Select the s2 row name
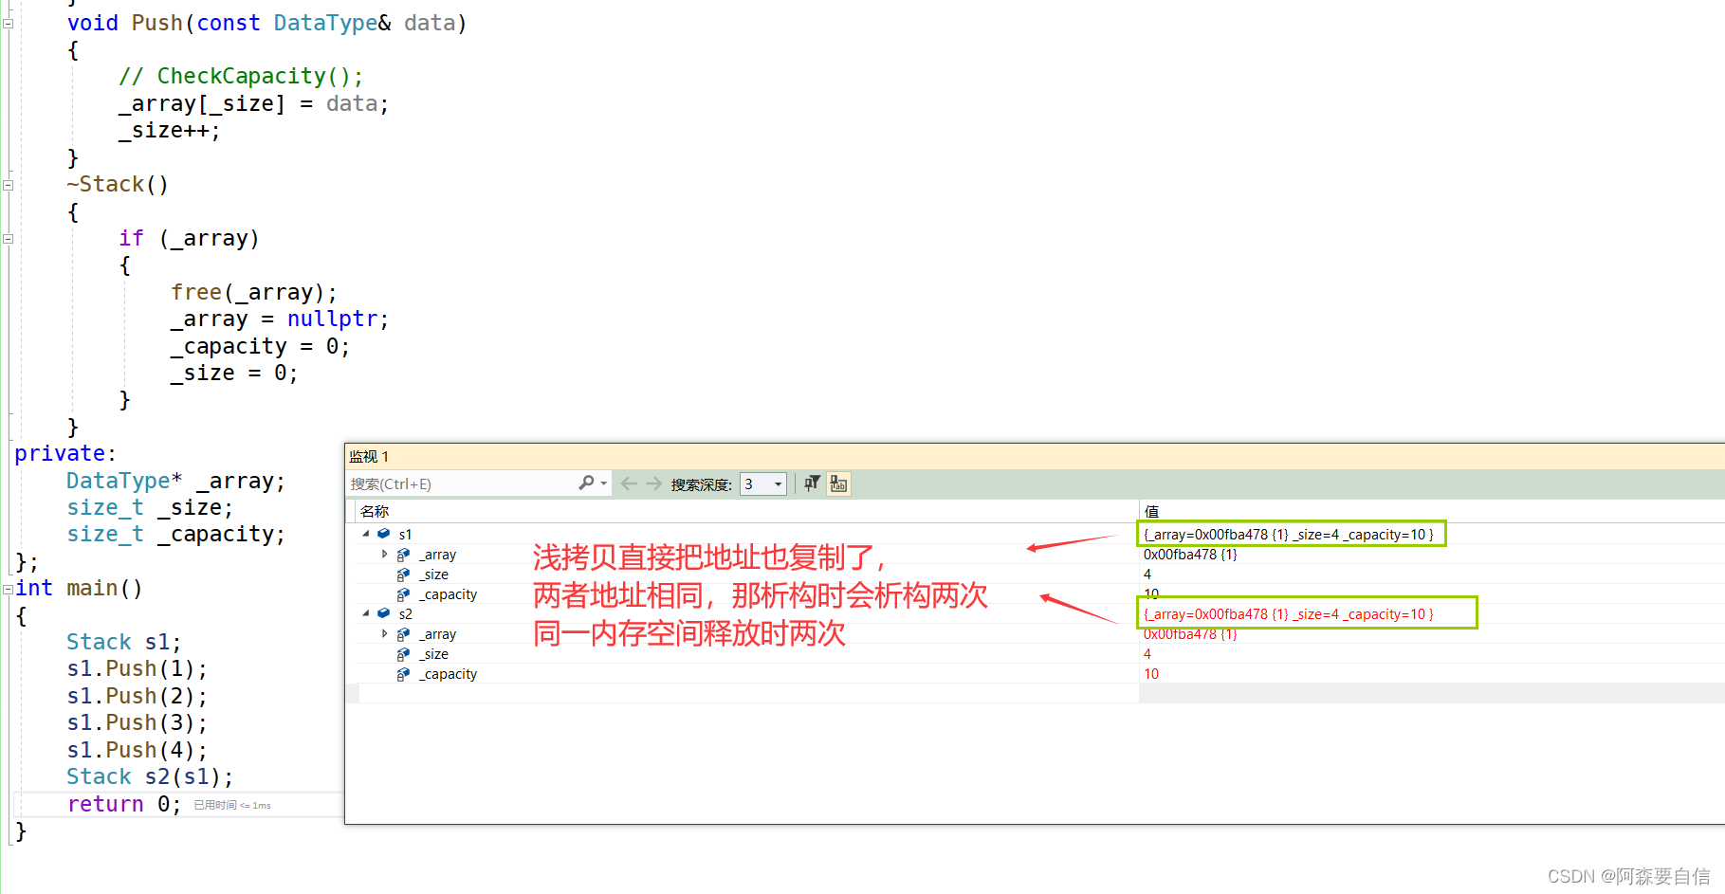Image resolution: width=1725 pixels, height=894 pixels. coord(405,614)
